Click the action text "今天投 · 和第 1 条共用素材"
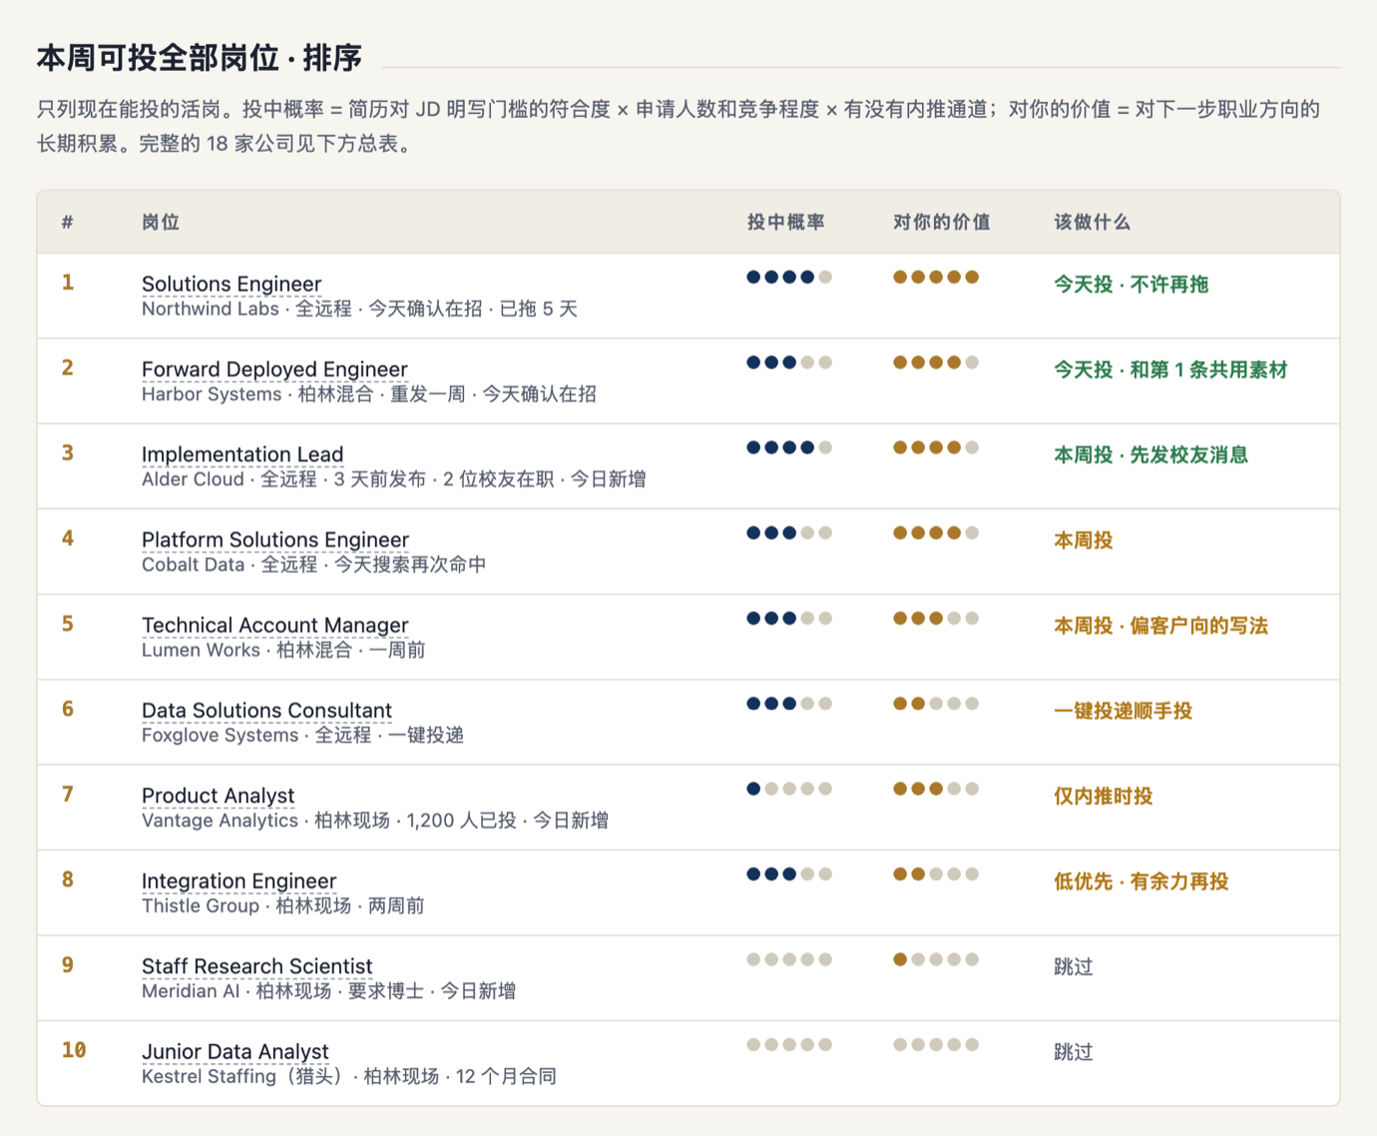1377x1136 pixels. tap(1170, 369)
